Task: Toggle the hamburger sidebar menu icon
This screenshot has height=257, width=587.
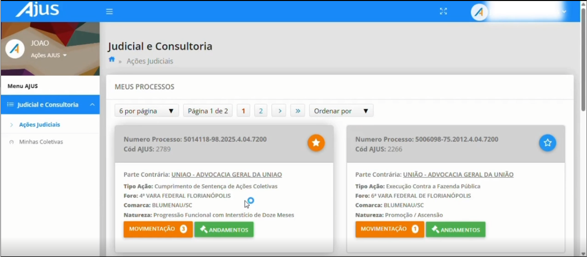Action: click(109, 11)
